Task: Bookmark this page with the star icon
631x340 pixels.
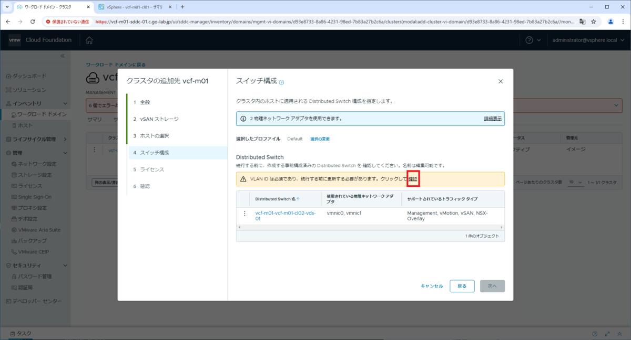Action: pos(594,22)
